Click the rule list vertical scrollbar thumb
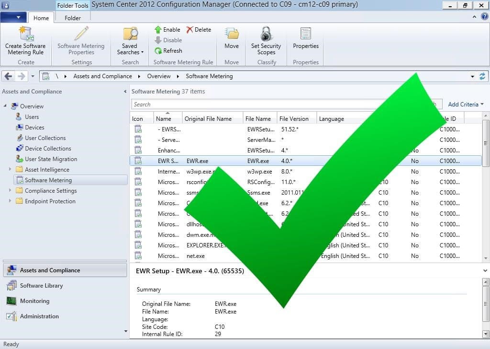This screenshot has width=490, height=349. tap(486, 143)
